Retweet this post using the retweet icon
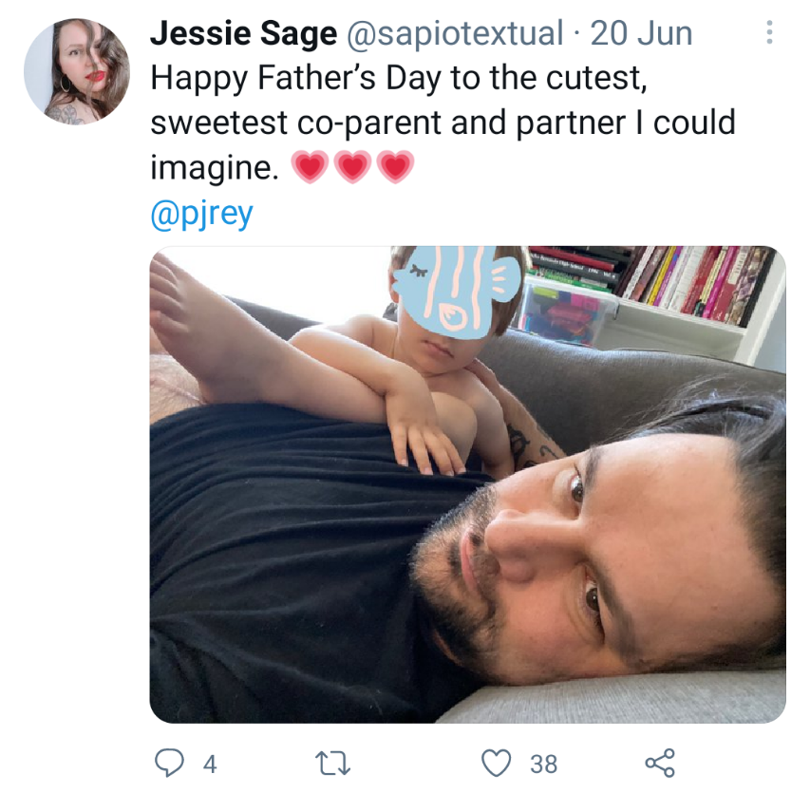This screenshot has width=810, height=793. click(333, 763)
